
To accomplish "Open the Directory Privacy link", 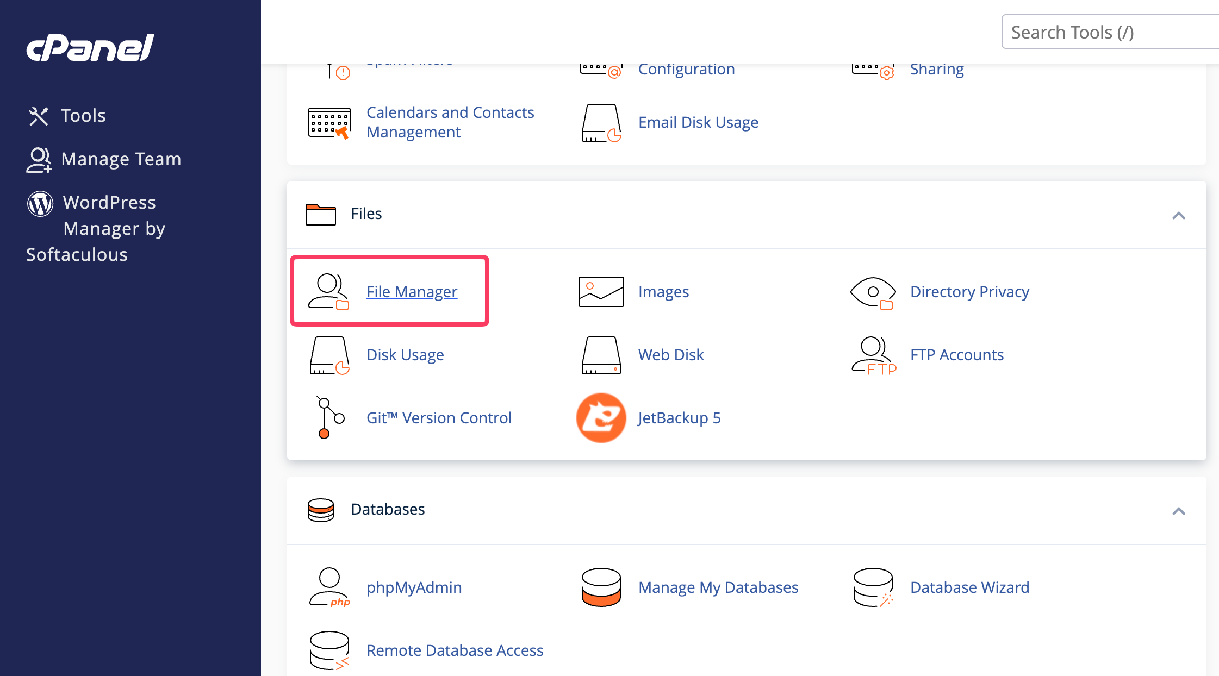I will coord(970,292).
